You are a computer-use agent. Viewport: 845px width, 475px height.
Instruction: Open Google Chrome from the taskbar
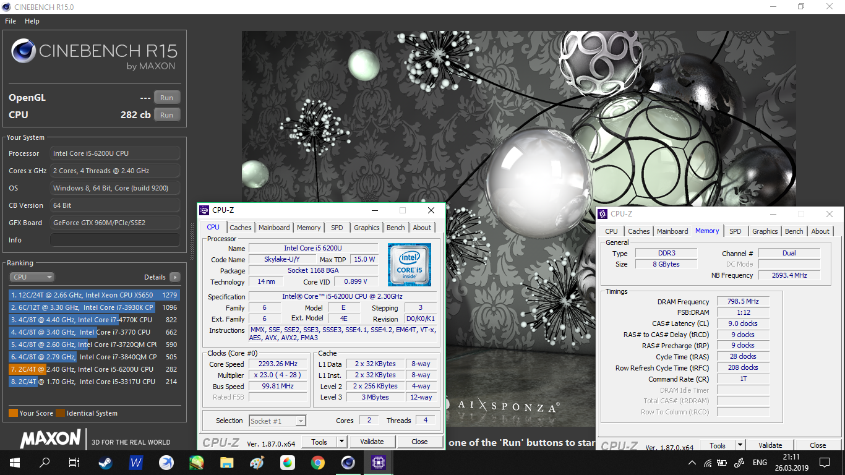(318, 462)
